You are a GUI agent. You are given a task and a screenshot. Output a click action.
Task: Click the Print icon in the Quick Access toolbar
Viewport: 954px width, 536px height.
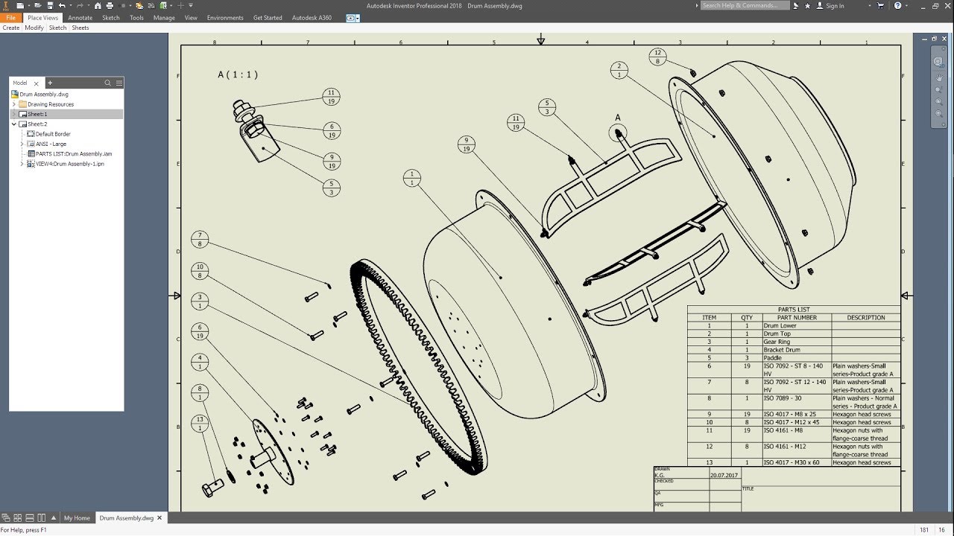[x=109, y=6]
